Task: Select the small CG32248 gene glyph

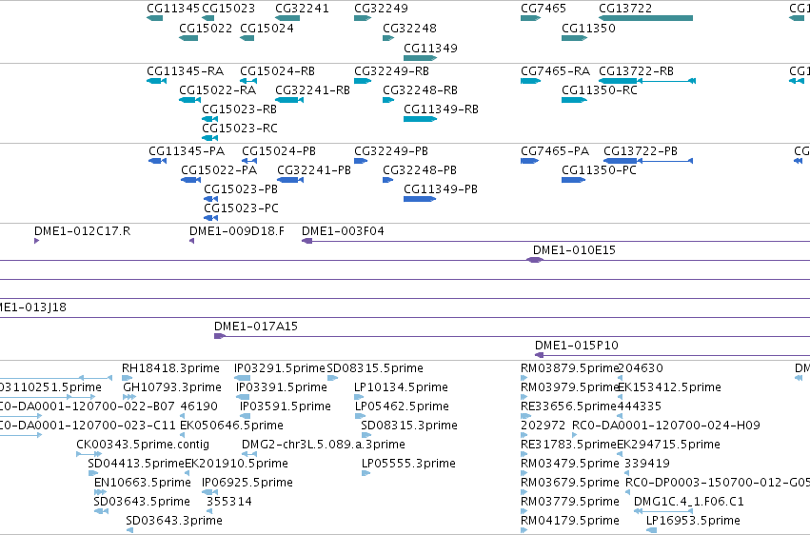Action: click(x=388, y=38)
